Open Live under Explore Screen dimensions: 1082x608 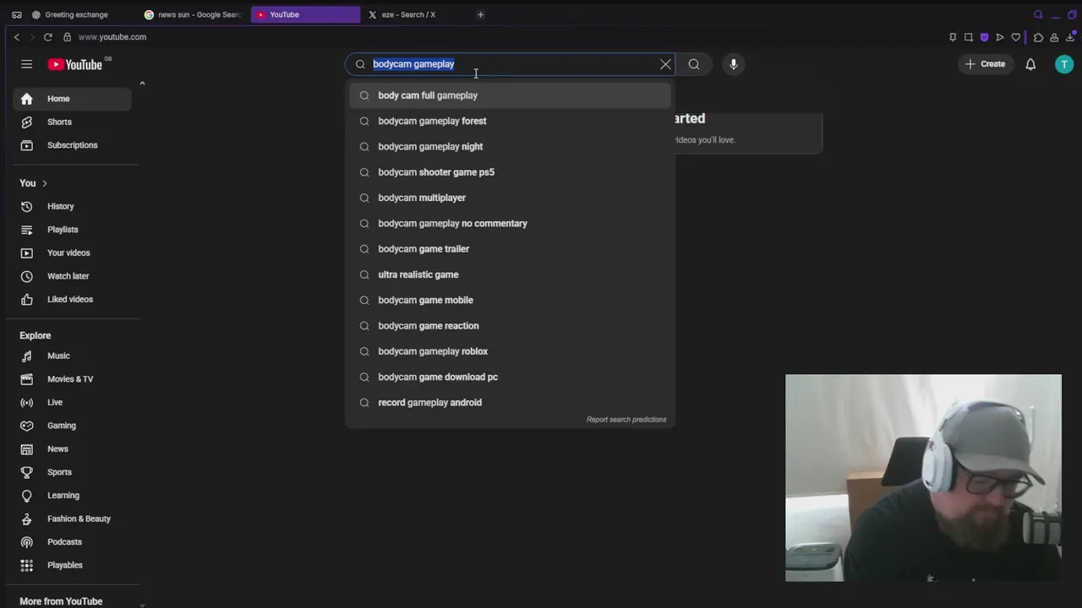click(x=72, y=402)
